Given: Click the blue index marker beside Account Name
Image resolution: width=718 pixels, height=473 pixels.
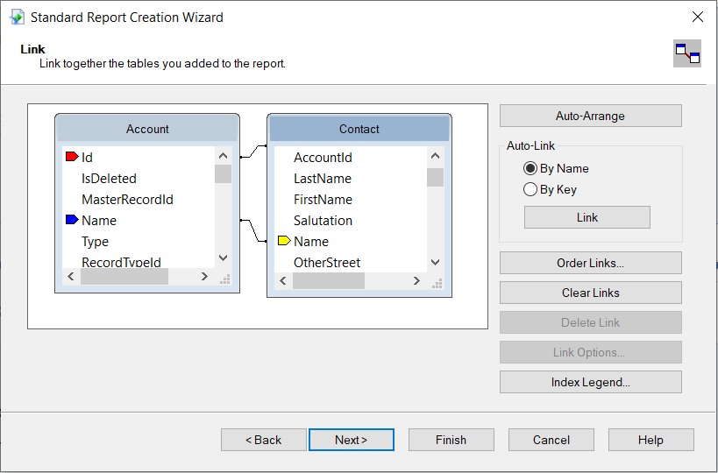Looking at the screenshot, I should (x=72, y=221).
